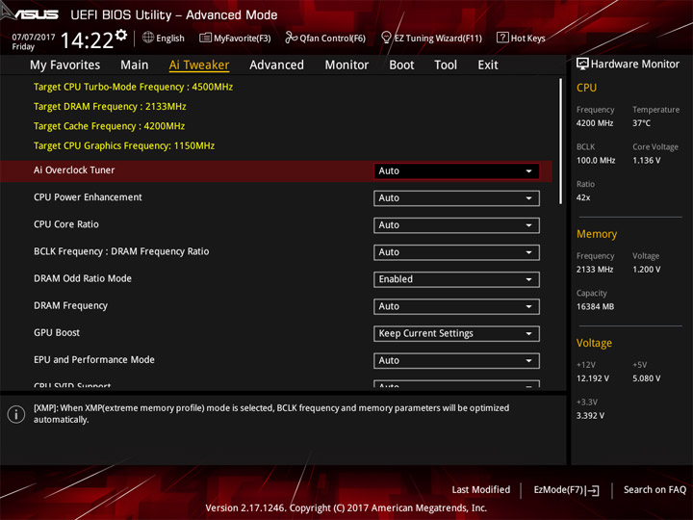Click the Hardware Monitor display icon
Viewport: 693px width, 520px height.
582,65
